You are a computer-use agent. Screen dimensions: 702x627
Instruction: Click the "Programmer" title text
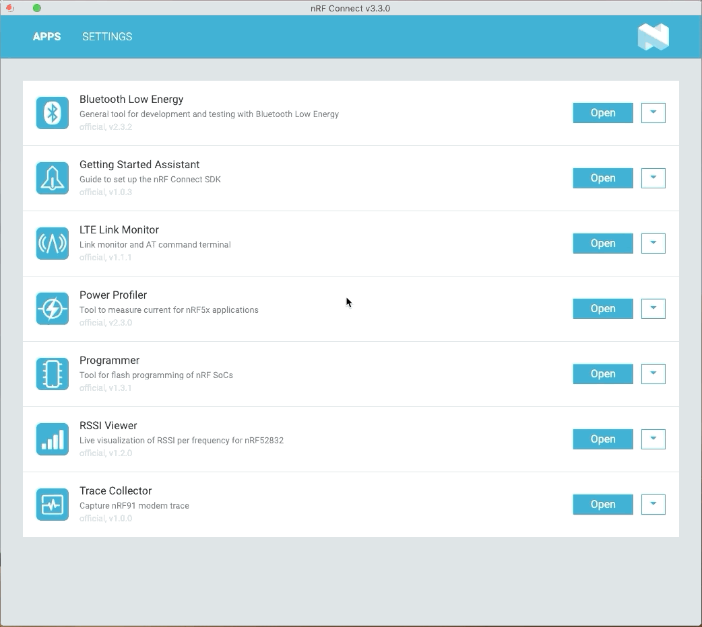pos(110,361)
